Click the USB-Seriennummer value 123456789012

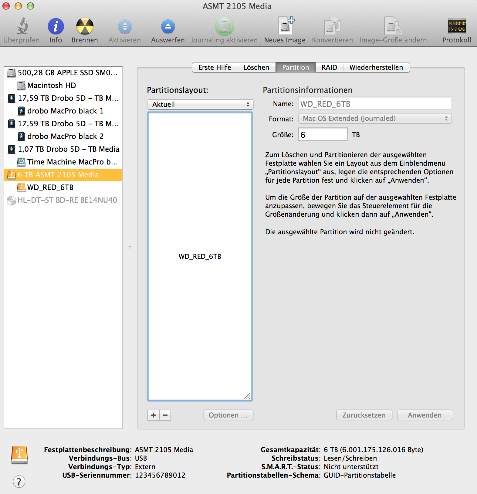[x=160, y=475]
